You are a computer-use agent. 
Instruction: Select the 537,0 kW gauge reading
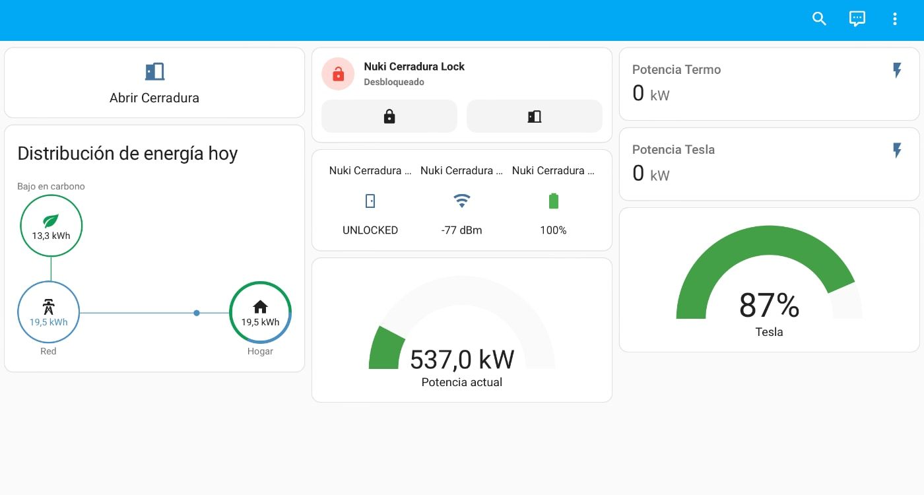tap(462, 360)
